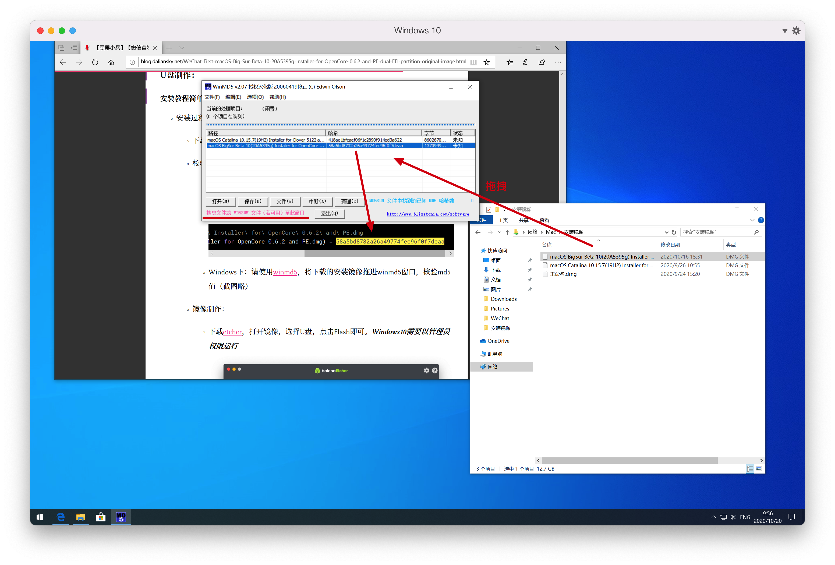Open File Explorer from the taskbar
This screenshot has width=835, height=565.
[80, 517]
